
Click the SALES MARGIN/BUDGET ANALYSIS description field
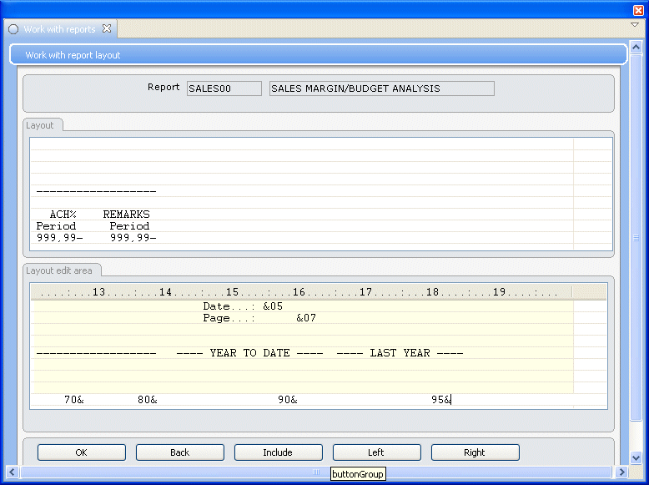(381, 88)
